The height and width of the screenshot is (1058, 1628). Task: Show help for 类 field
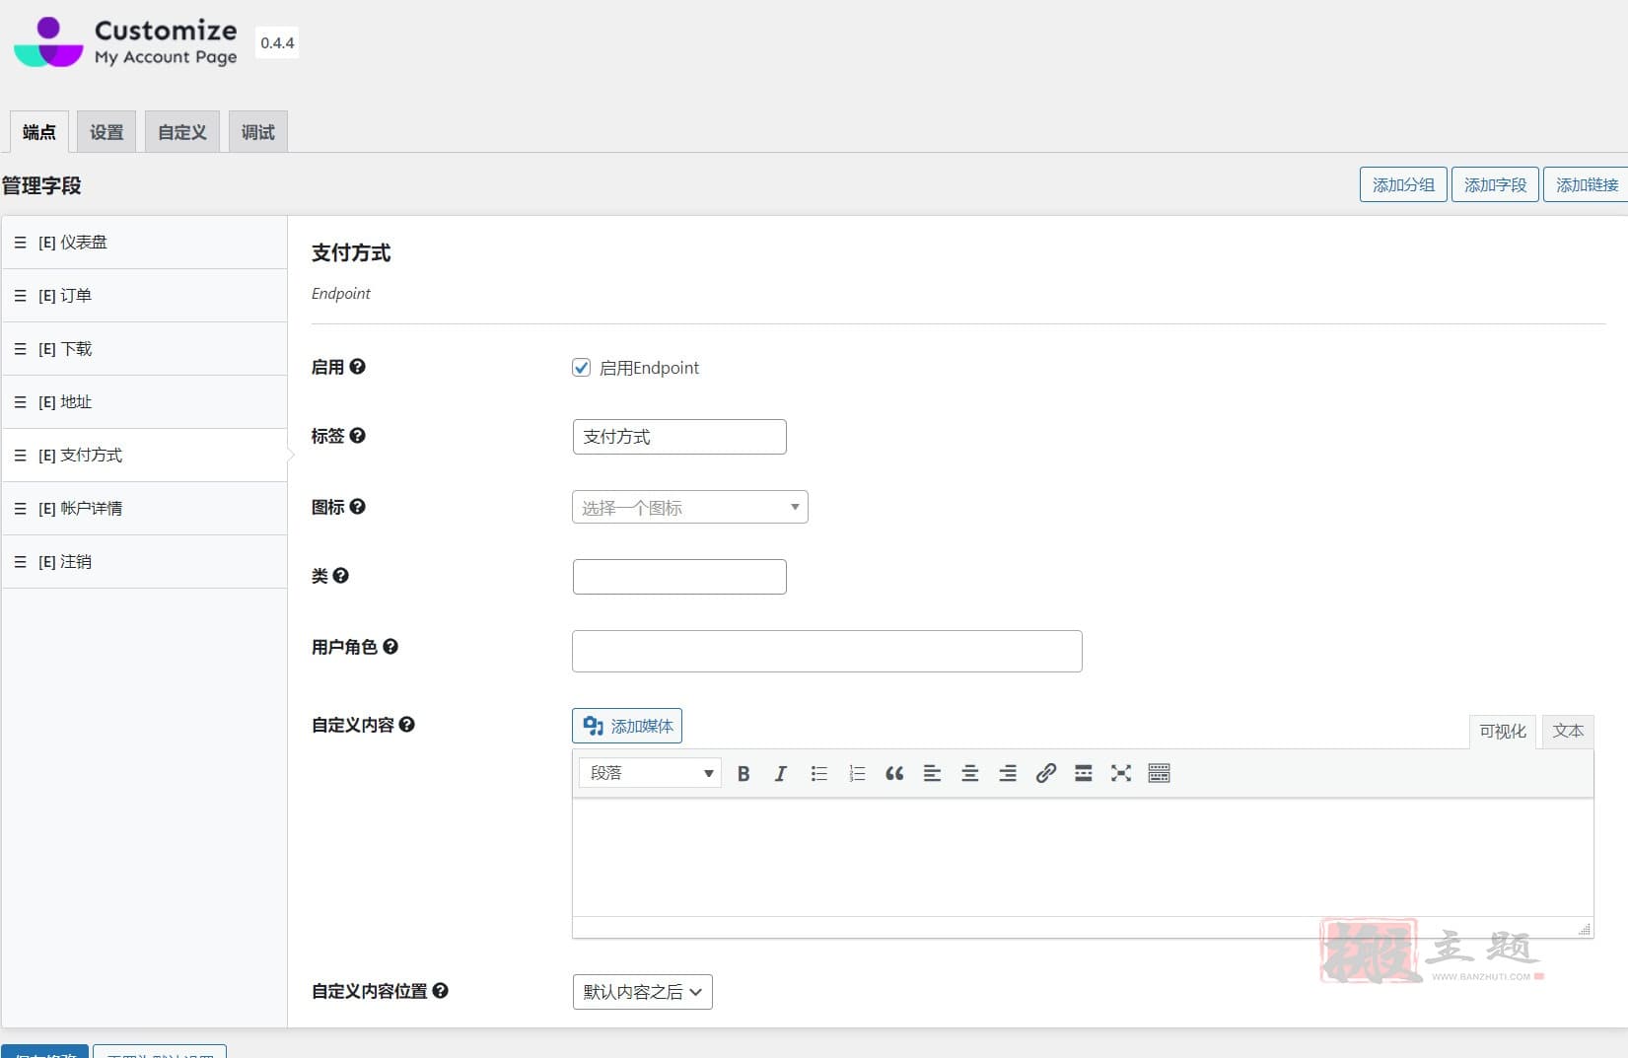pyautogui.click(x=341, y=576)
